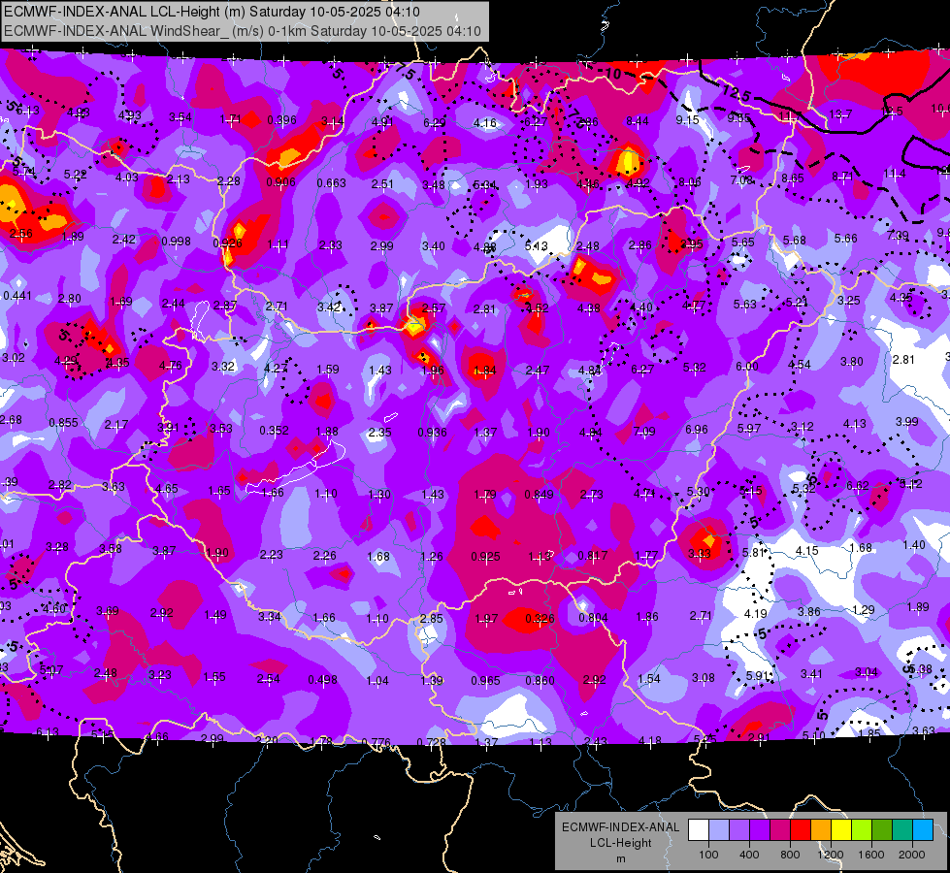Click the magenta legend swatch left of 800
Viewport: 950px width, 873px height.
[780, 830]
